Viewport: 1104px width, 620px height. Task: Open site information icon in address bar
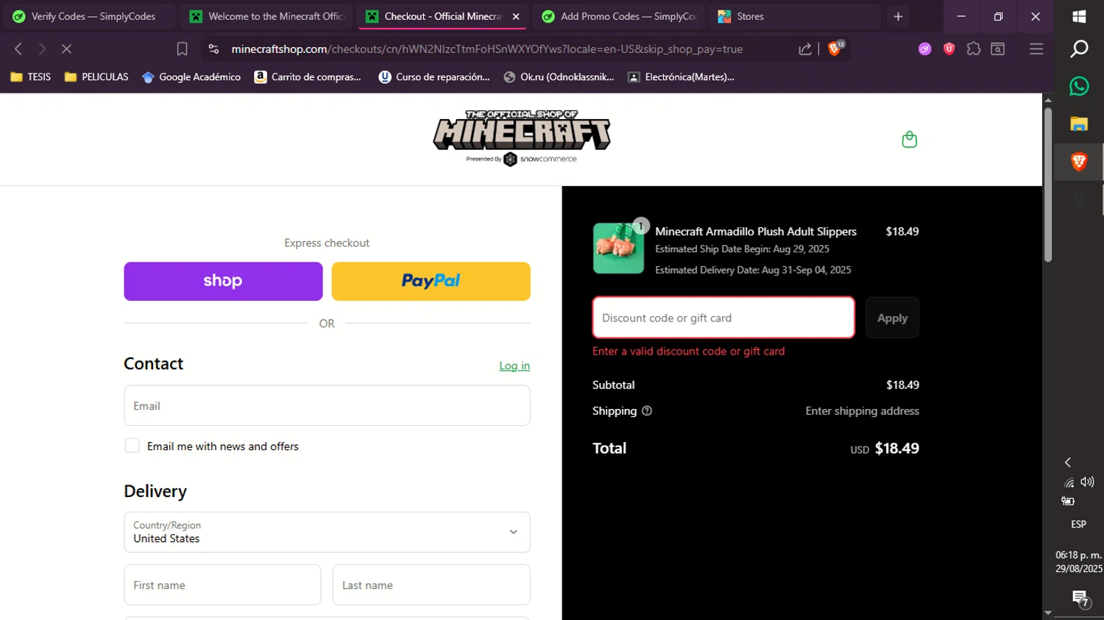(213, 49)
